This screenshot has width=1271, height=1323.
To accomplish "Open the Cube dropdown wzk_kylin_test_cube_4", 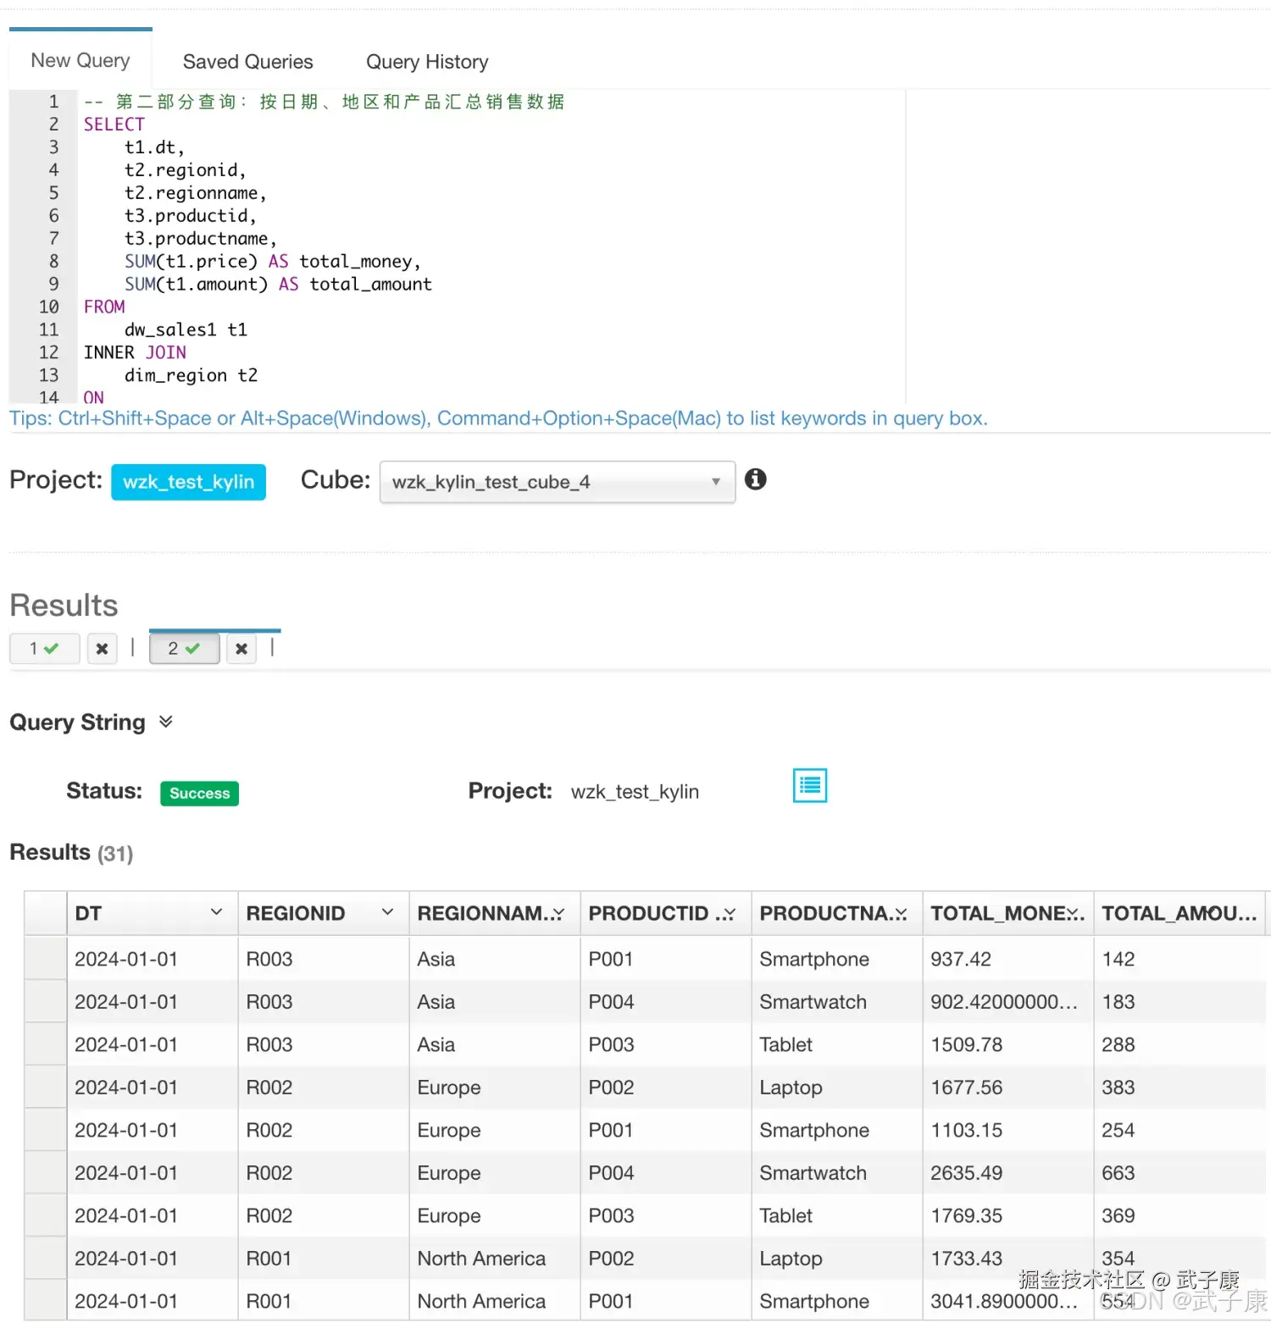I will coord(557,482).
